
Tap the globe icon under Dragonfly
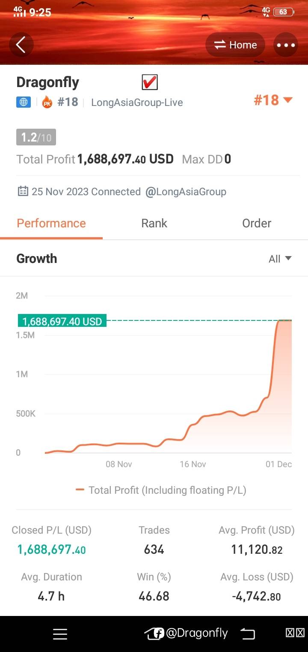[24, 102]
